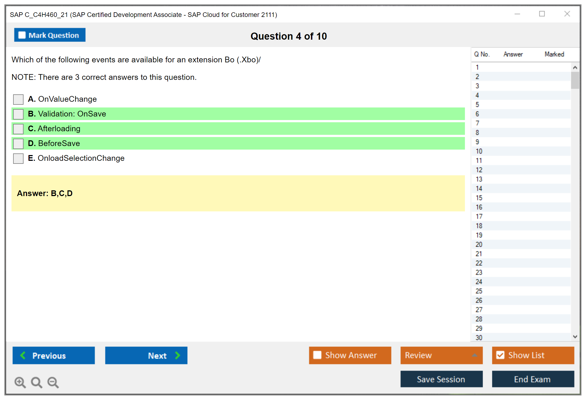Click the zoom in magnifier icon
Viewport: 588px width, 402px height.
tap(20, 382)
